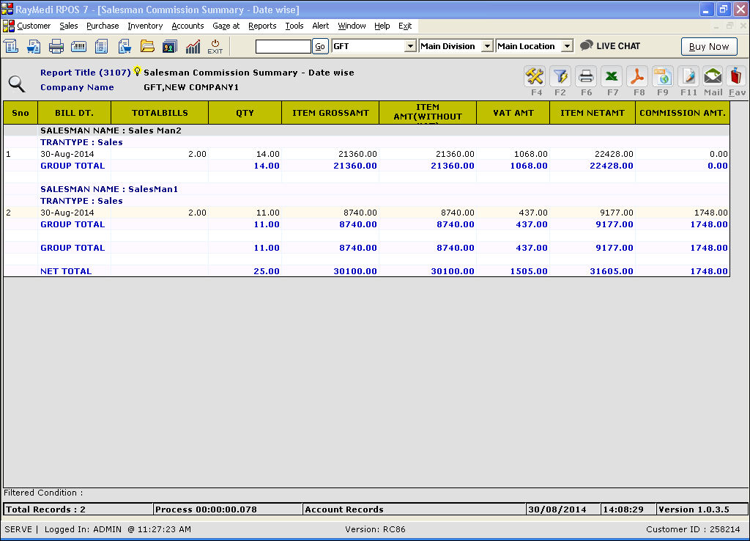
Task: Open the Main Division dropdown
Action: click(x=487, y=46)
